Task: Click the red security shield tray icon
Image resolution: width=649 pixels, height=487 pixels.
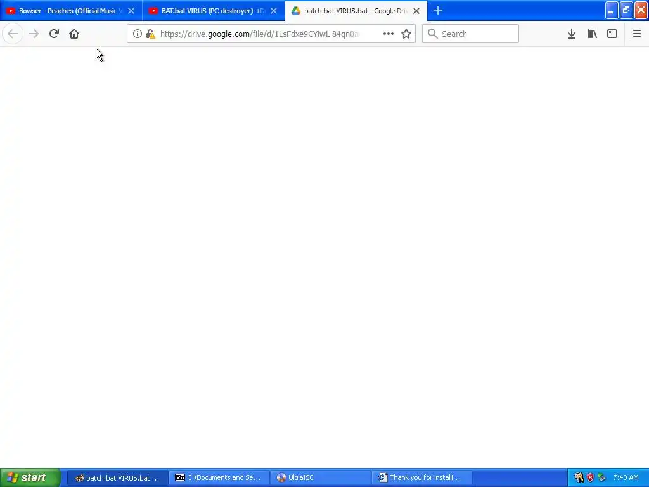Action: coord(590,477)
